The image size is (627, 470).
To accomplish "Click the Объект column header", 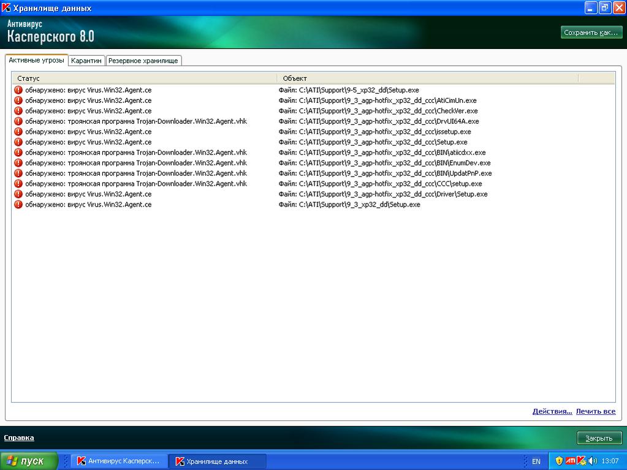I will [x=428, y=78].
